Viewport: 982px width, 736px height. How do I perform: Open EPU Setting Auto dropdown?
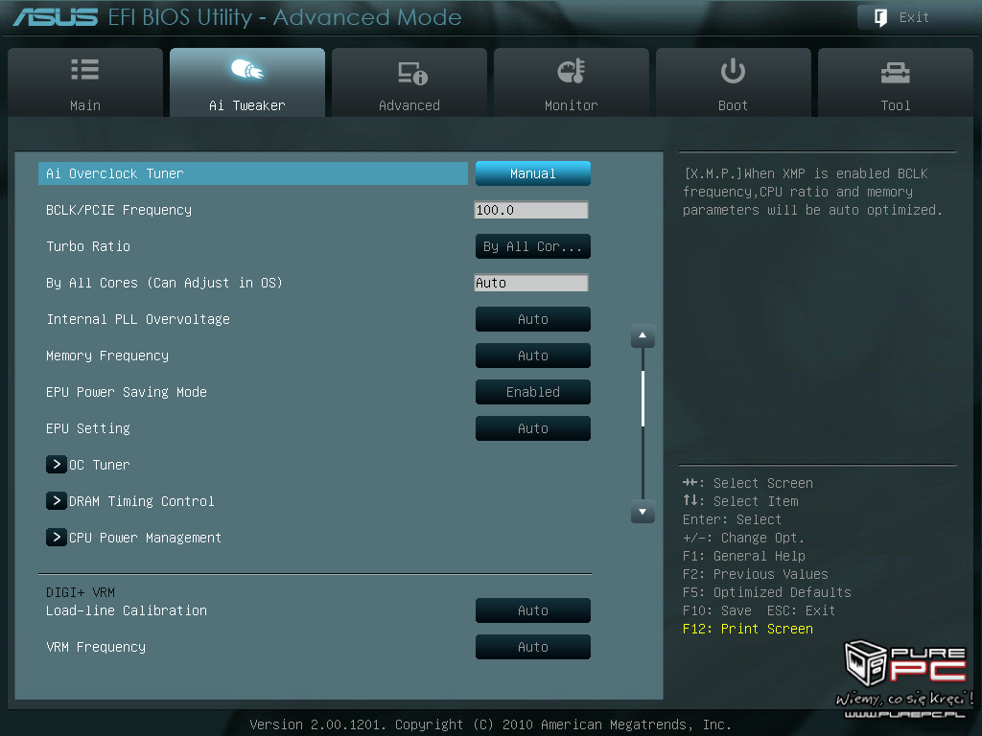(533, 428)
